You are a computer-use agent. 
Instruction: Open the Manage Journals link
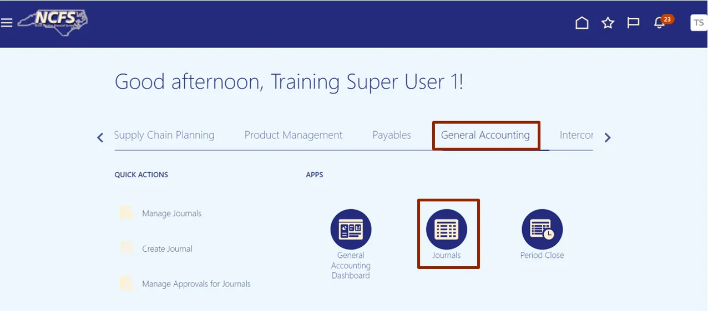[x=171, y=214]
